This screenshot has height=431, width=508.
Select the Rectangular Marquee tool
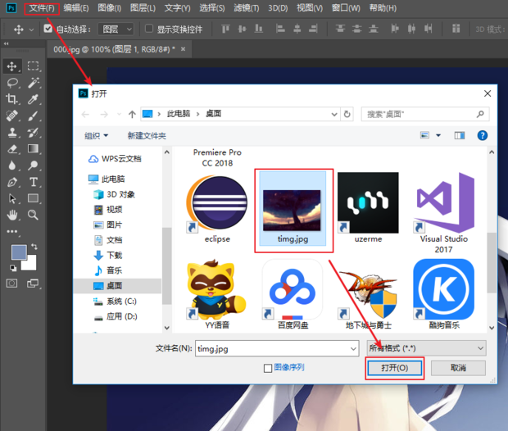pyautogui.click(x=33, y=66)
